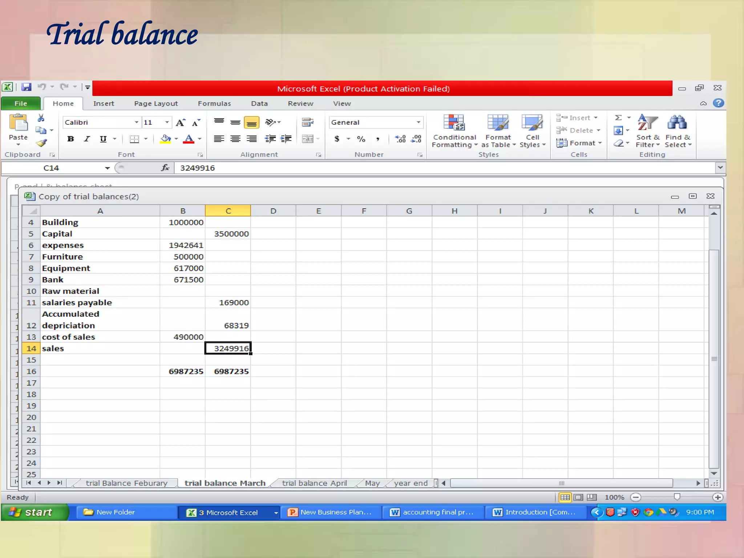Switch to the Page Layout tab

click(x=156, y=104)
